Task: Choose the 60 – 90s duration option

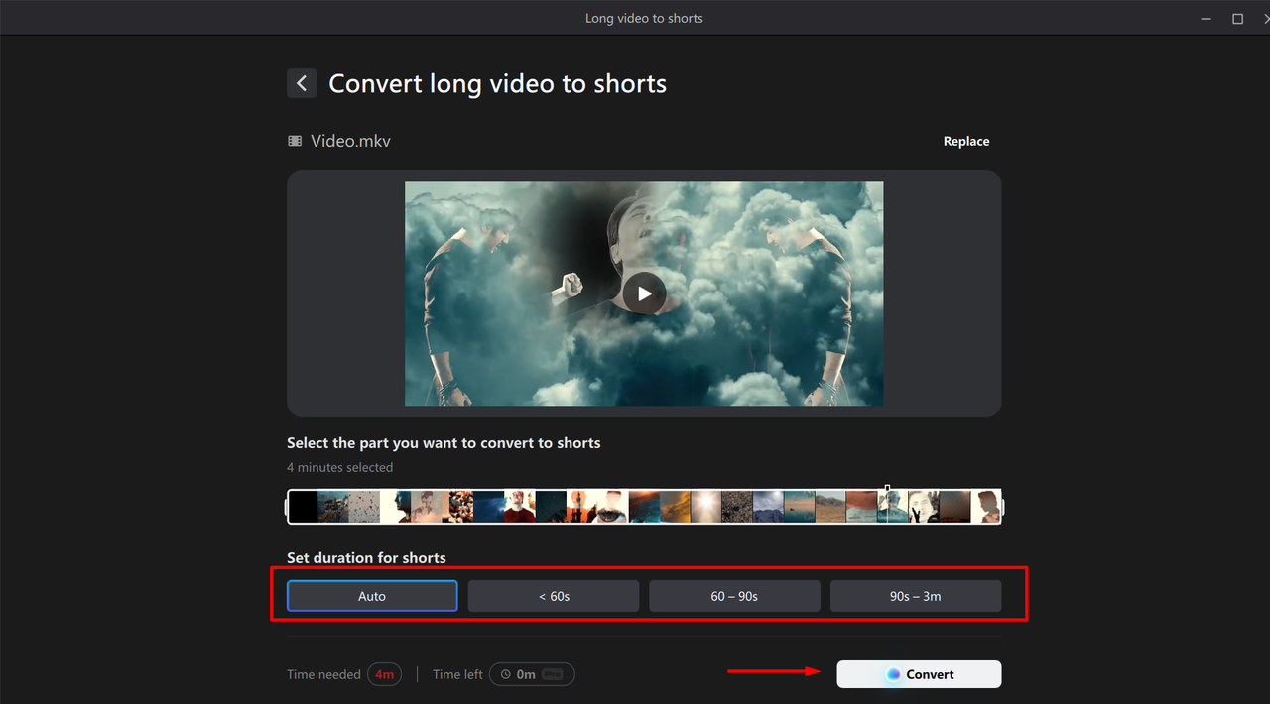Action: coord(734,596)
